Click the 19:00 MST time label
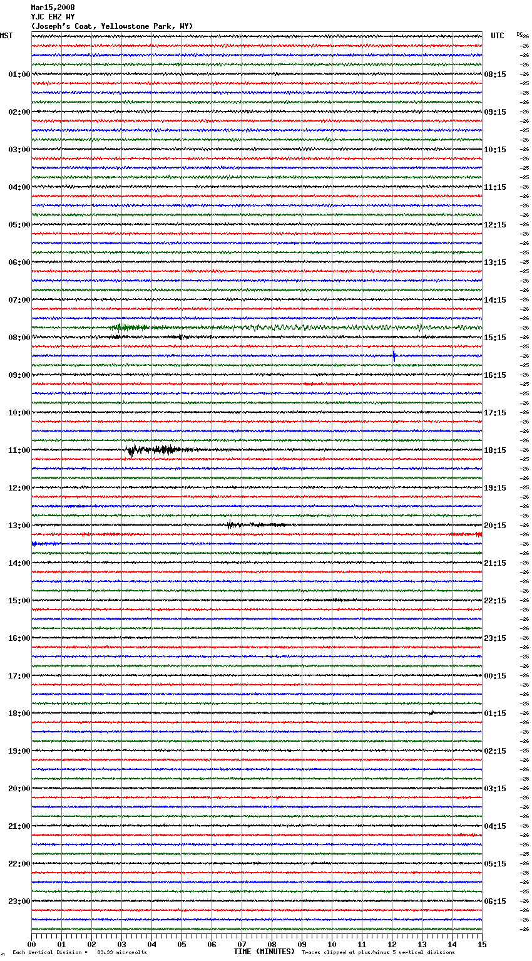This screenshot has width=532, height=961. [x=19, y=751]
